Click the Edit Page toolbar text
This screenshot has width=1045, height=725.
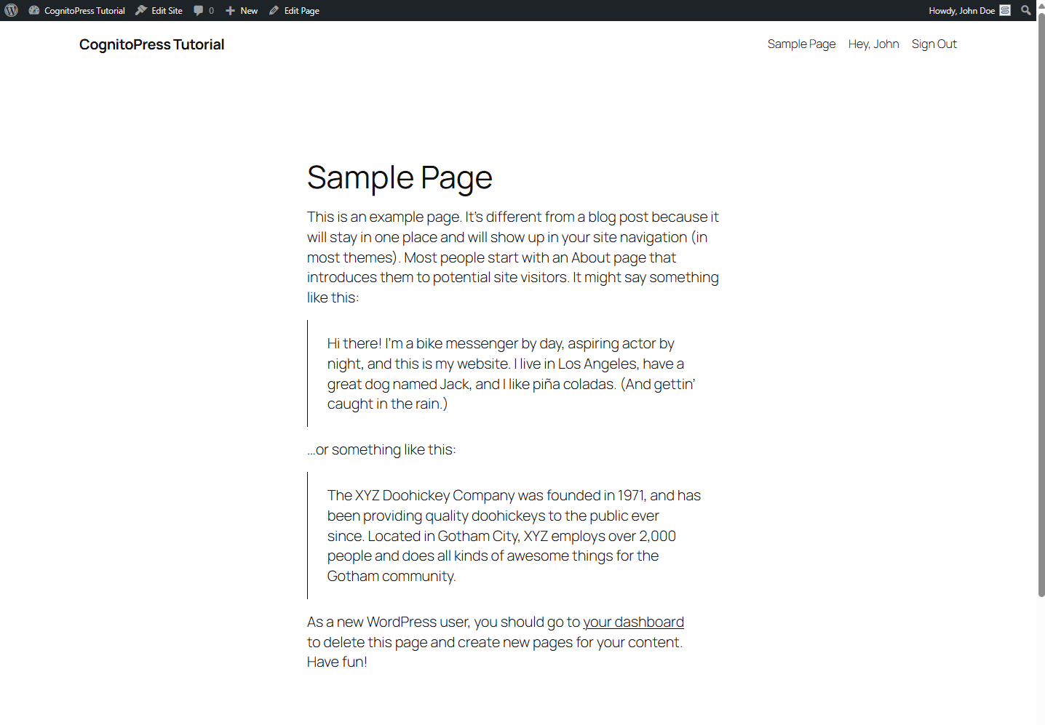coord(301,10)
